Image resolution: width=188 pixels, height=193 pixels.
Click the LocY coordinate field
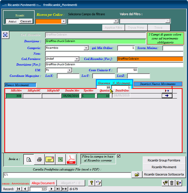104,76
